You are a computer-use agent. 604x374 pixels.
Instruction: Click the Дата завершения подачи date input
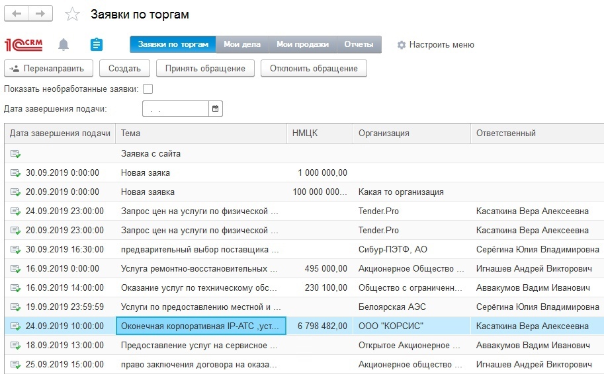[x=176, y=109]
